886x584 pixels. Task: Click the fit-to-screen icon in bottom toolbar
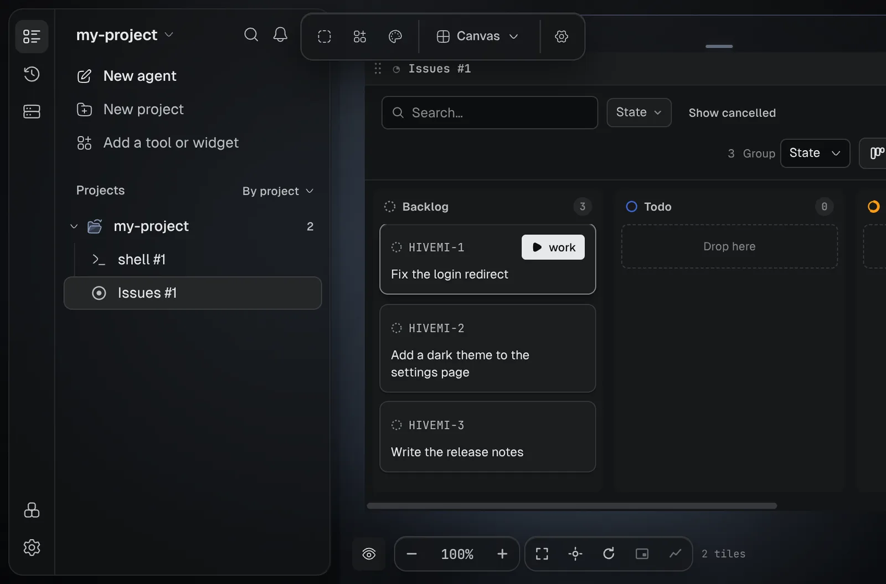pos(542,554)
